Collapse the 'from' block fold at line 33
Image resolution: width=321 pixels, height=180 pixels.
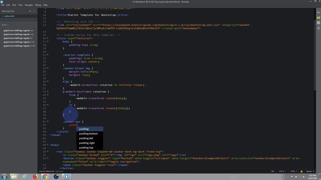click(x=48, y=95)
